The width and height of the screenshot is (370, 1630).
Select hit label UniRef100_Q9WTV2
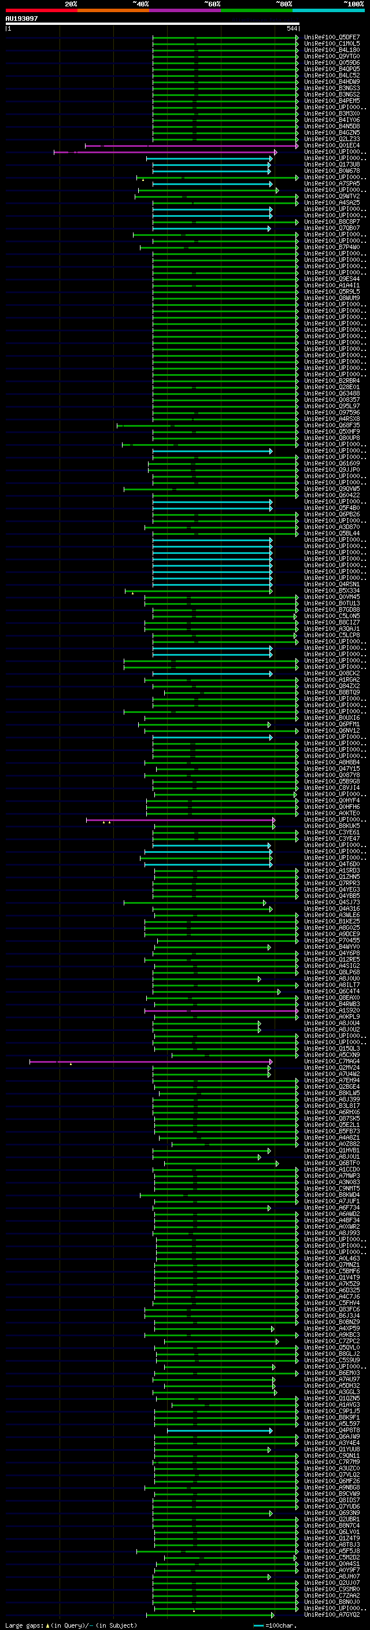[332, 196]
